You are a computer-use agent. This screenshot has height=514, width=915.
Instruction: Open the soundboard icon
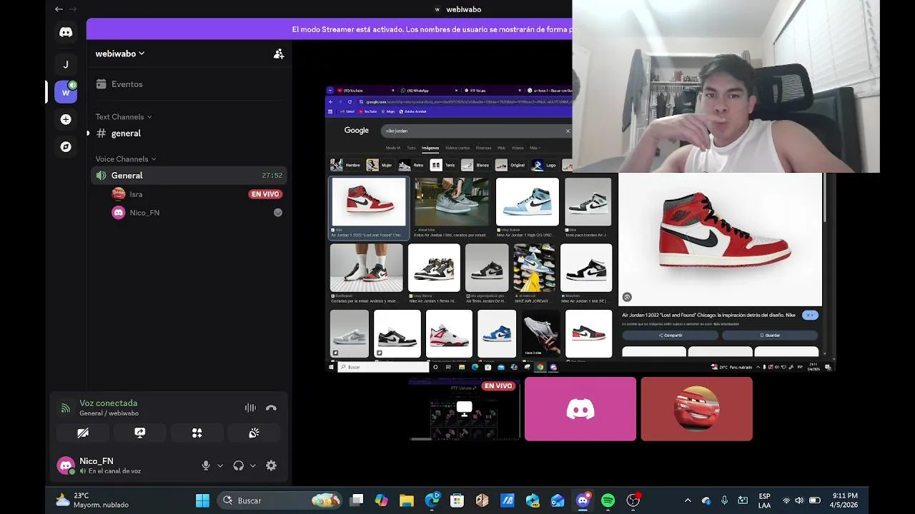coord(254,433)
